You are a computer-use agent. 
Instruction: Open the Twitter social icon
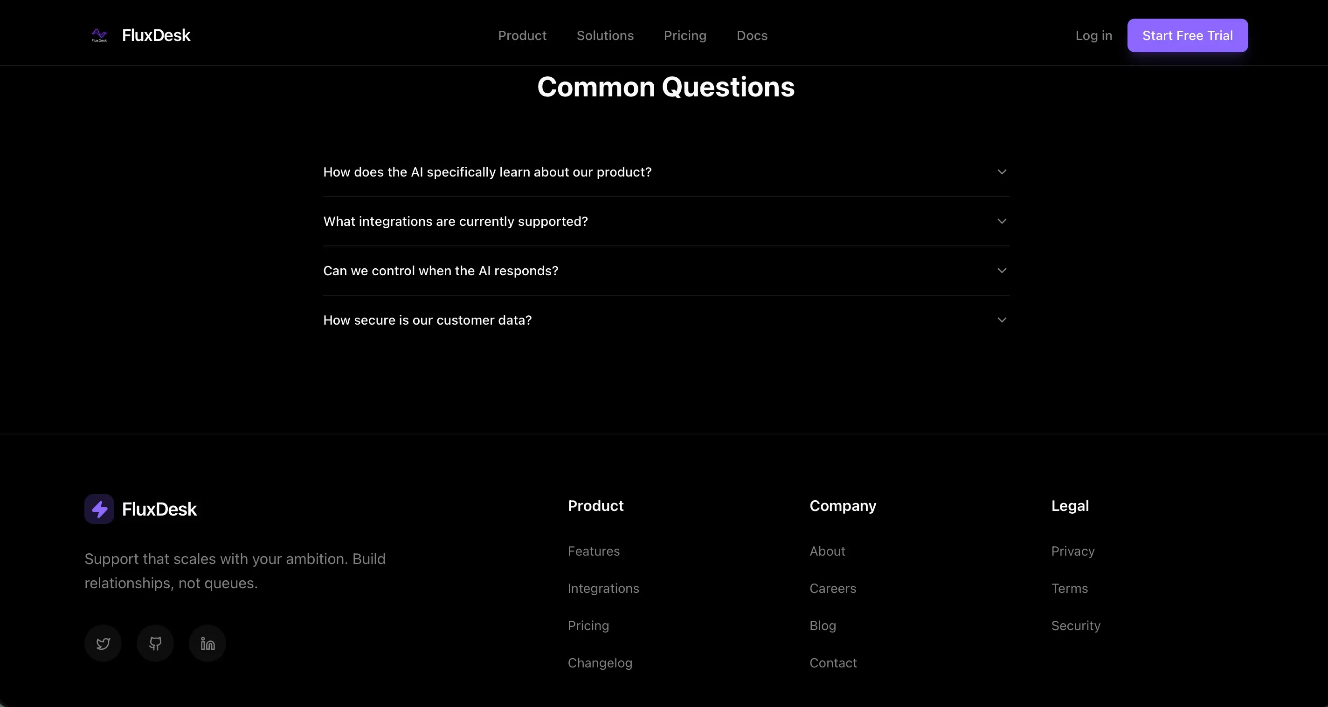coord(103,643)
